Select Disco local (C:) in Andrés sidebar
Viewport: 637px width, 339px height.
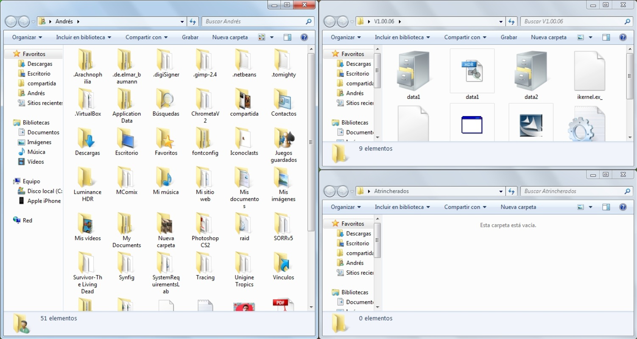[40, 191]
